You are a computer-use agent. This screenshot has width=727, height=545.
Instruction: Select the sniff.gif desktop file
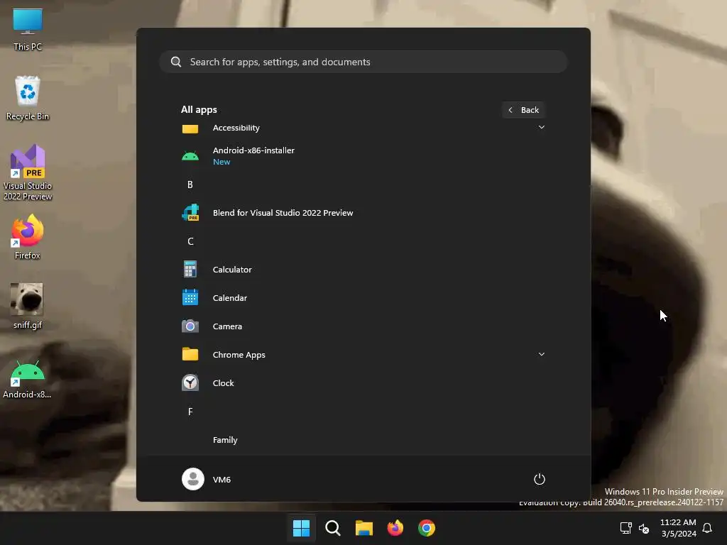tap(28, 306)
